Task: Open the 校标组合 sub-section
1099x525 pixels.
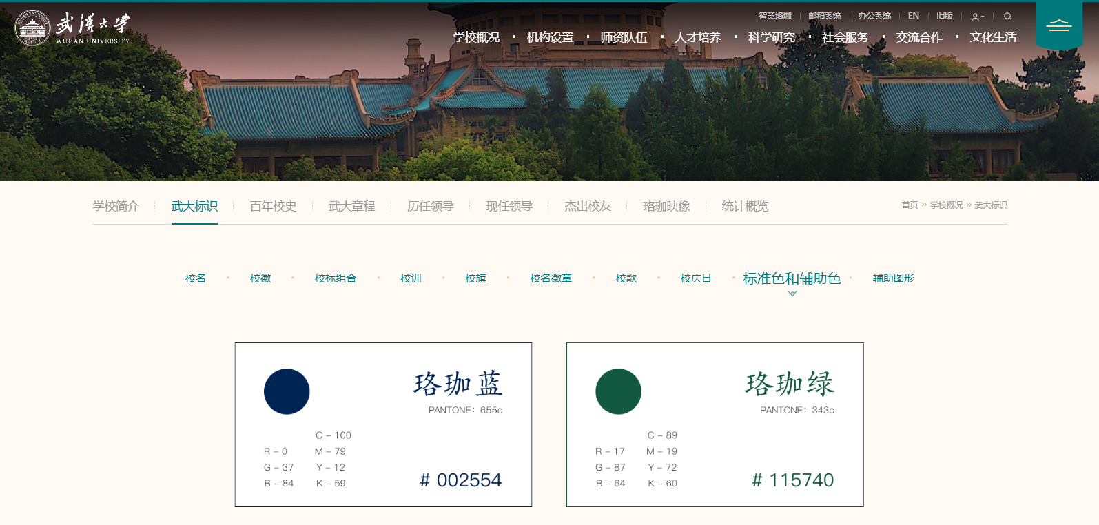Action: coord(336,278)
